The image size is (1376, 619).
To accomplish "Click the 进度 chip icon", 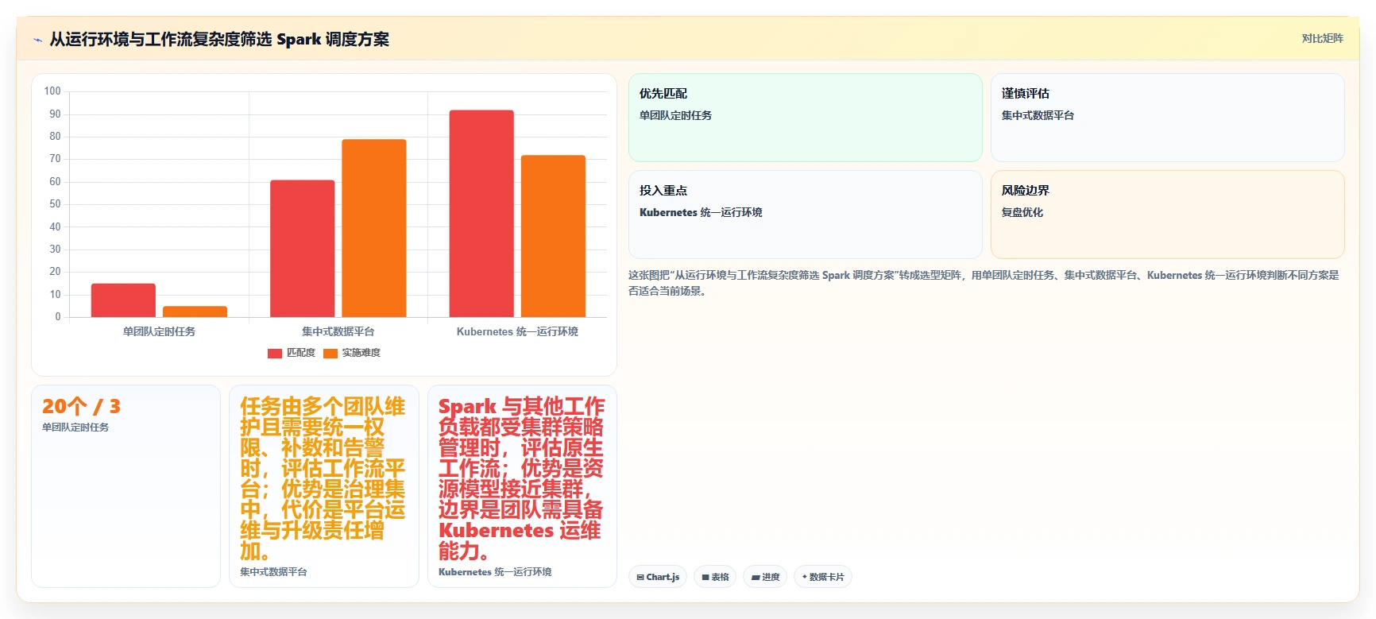I will (756, 578).
